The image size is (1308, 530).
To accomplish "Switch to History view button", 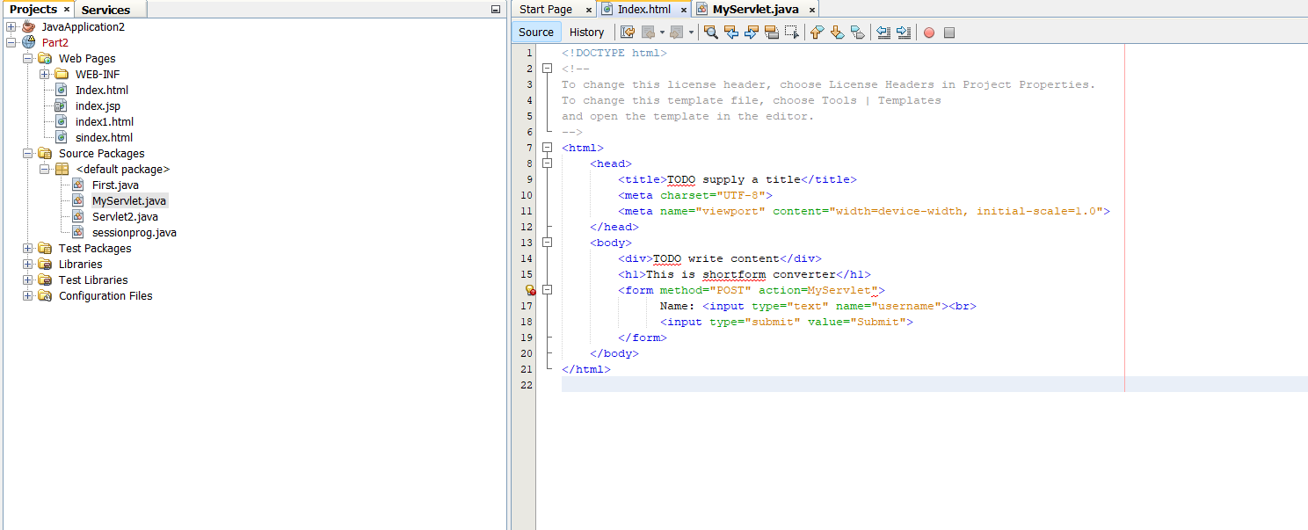I will [x=586, y=33].
